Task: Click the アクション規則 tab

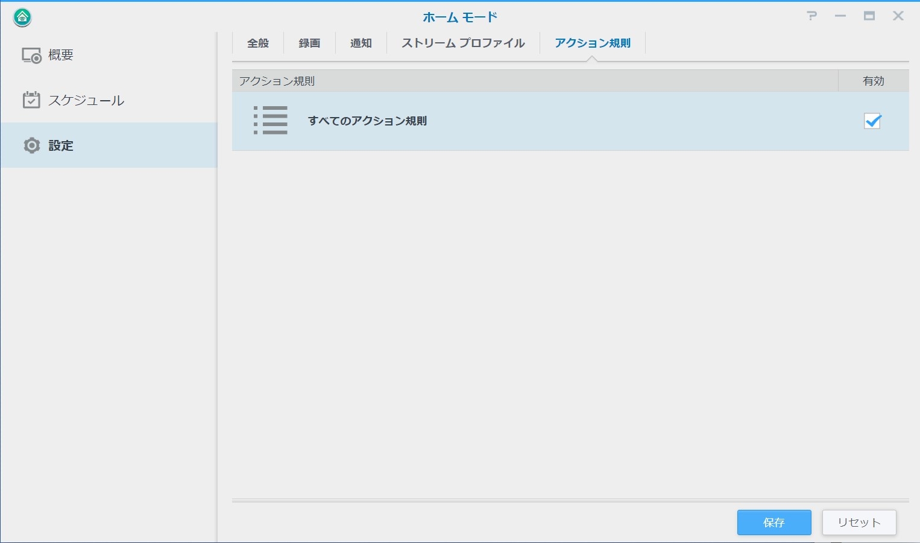Action: tap(592, 43)
